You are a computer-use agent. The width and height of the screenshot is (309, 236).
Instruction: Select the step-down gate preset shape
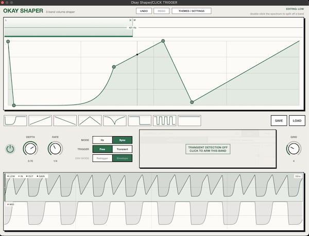point(140,120)
